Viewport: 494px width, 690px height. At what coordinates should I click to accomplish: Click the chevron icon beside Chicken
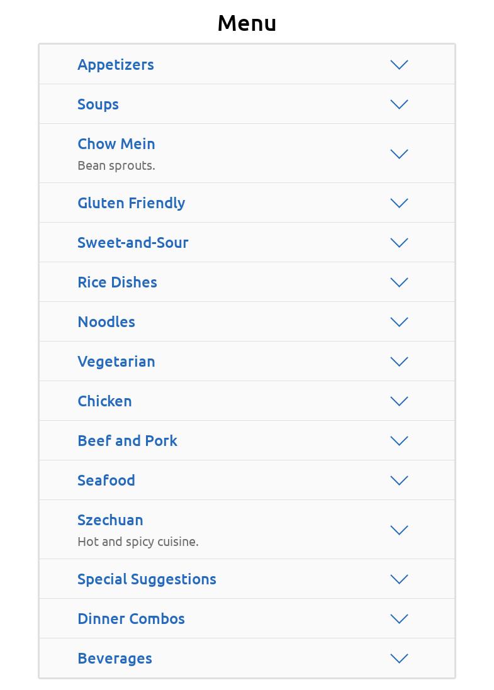tap(399, 401)
